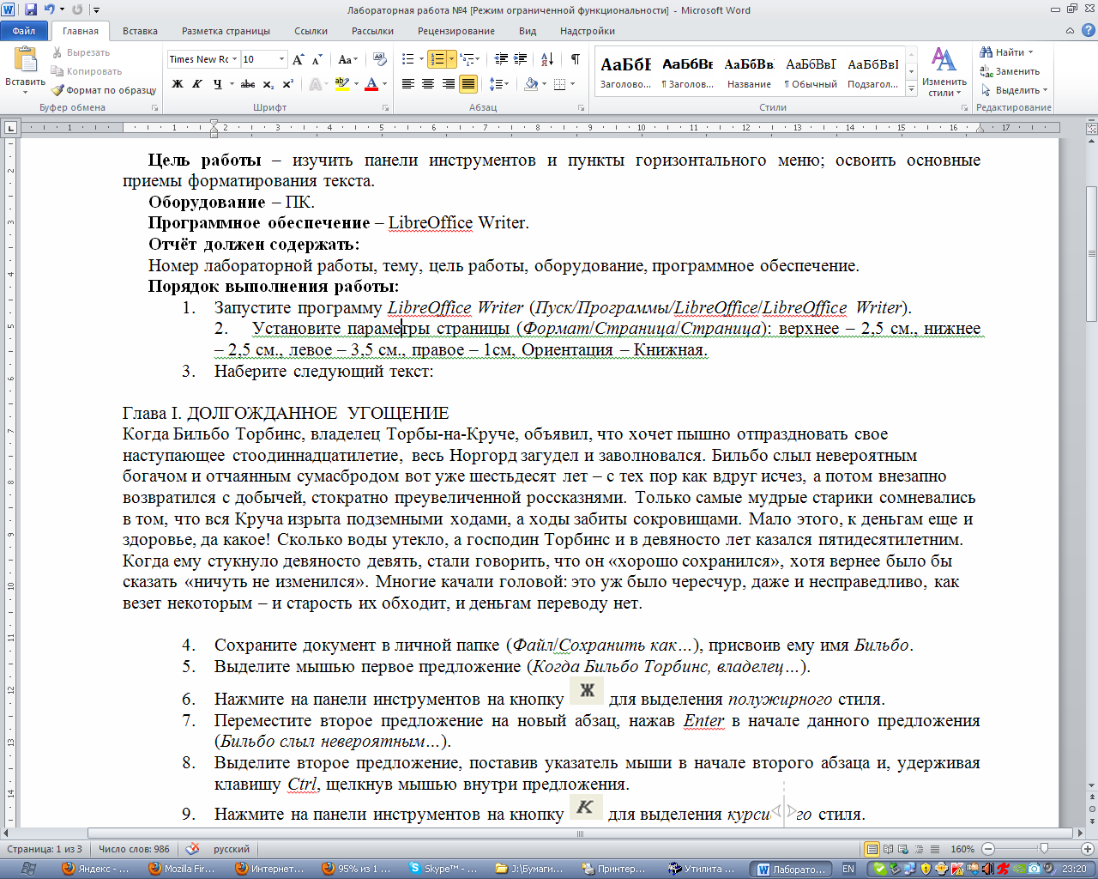Open the Change Case (Аа) dropdown
Screen dimensions: 1098x879
347,59
